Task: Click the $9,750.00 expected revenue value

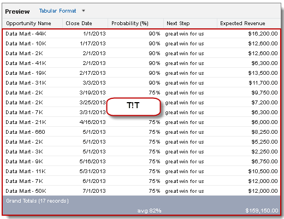Action: [264, 93]
